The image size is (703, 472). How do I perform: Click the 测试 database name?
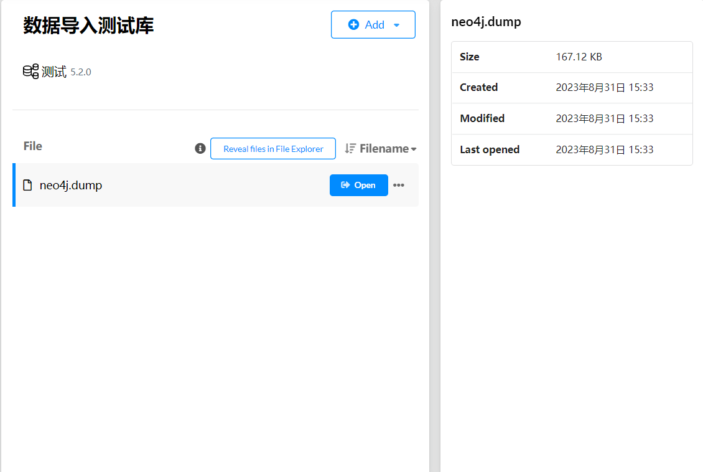pos(54,72)
